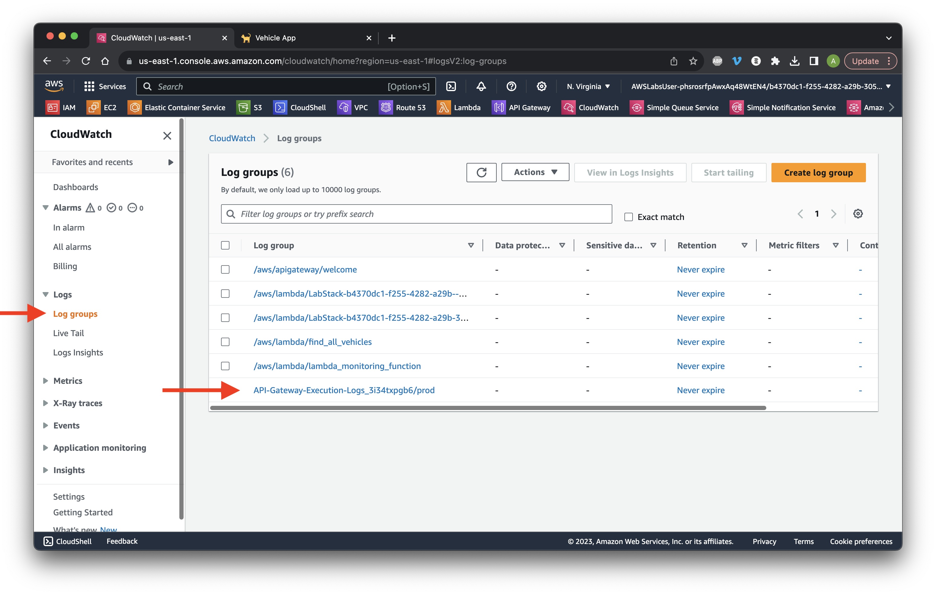Expand the Metrics section
Screen dimensions: 936x595
coord(46,380)
